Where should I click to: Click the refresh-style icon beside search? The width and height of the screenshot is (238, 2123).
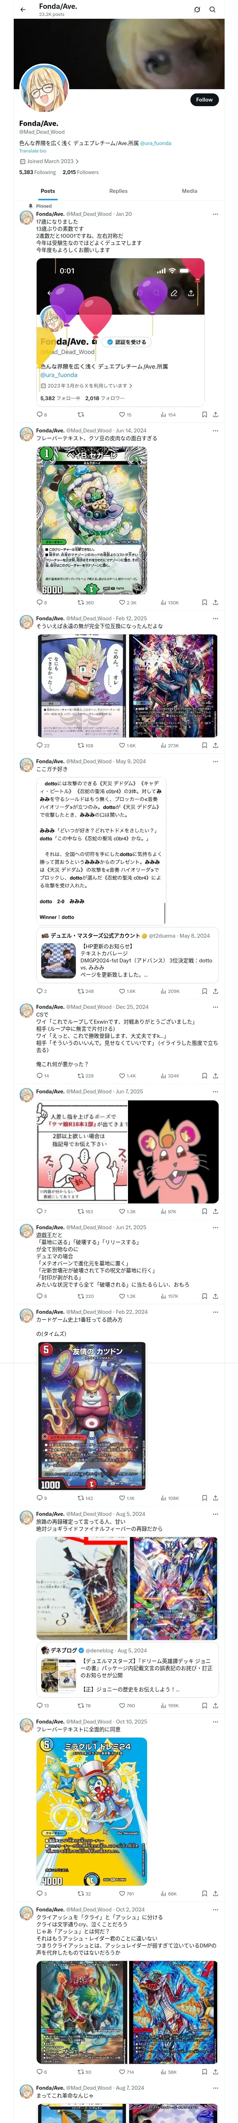pyautogui.click(x=197, y=10)
